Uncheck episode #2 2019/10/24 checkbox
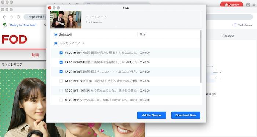 coord(61,62)
